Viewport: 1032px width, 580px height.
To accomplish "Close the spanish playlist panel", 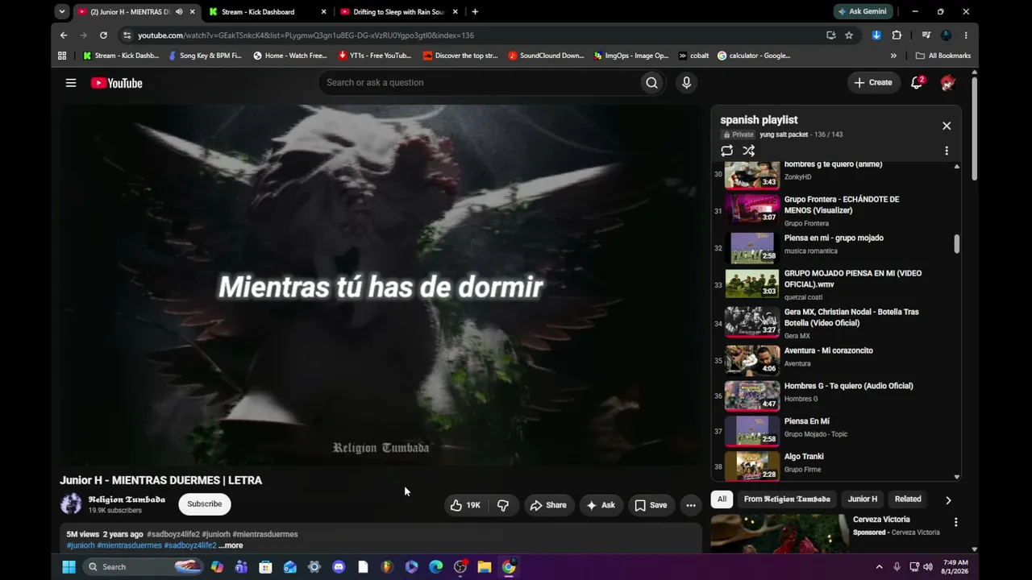I will (x=947, y=126).
